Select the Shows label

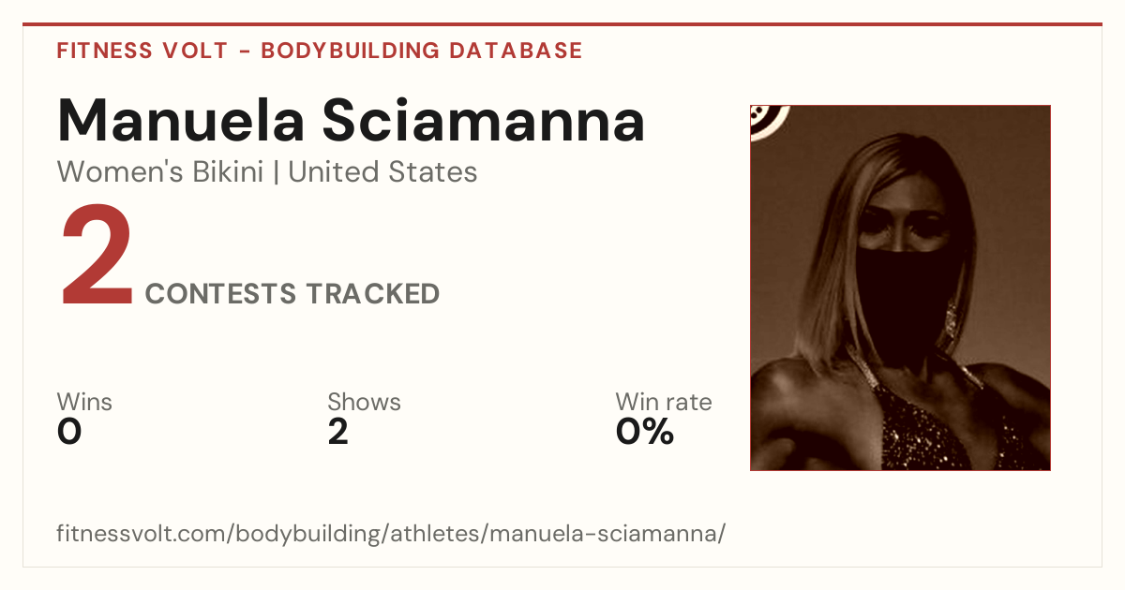[364, 403]
